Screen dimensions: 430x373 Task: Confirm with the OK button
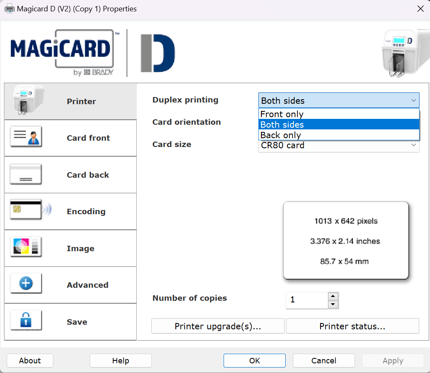(255, 360)
